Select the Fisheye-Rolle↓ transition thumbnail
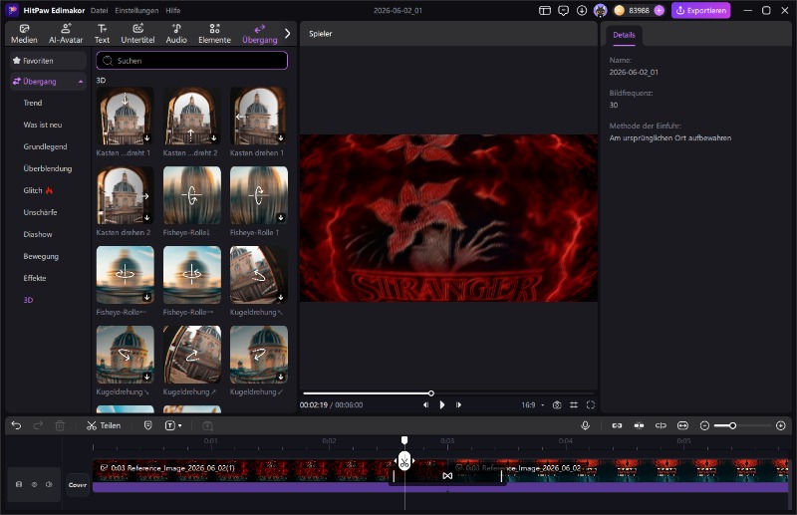The image size is (797, 515). (x=191, y=195)
